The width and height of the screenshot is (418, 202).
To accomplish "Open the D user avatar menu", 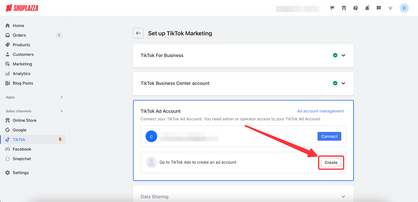I will pos(404,8).
